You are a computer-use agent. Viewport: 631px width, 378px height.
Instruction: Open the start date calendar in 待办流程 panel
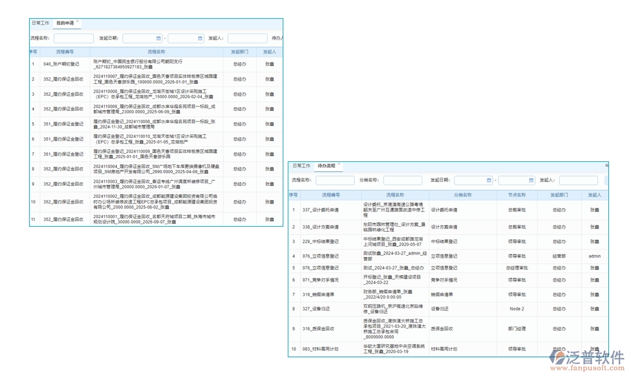488,180
